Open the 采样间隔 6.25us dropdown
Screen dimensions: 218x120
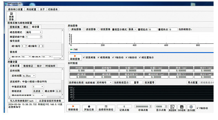29,76
